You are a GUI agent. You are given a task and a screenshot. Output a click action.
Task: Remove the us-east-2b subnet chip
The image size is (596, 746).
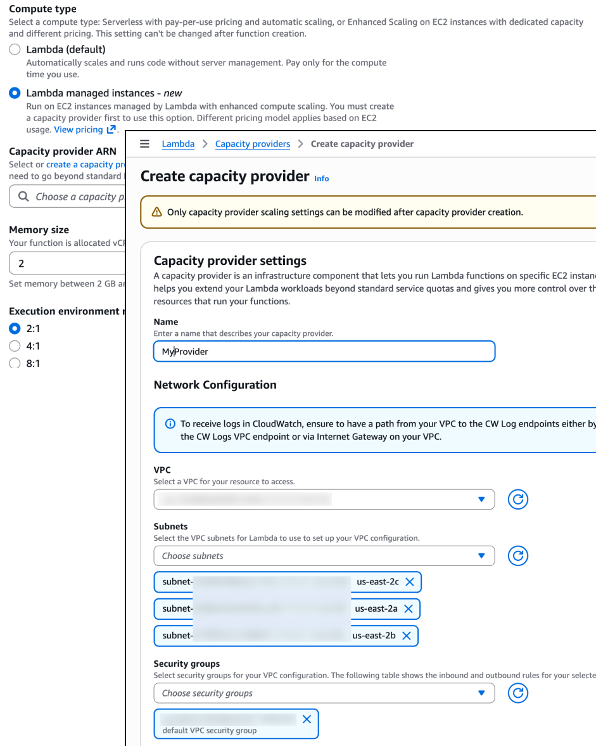click(x=407, y=635)
